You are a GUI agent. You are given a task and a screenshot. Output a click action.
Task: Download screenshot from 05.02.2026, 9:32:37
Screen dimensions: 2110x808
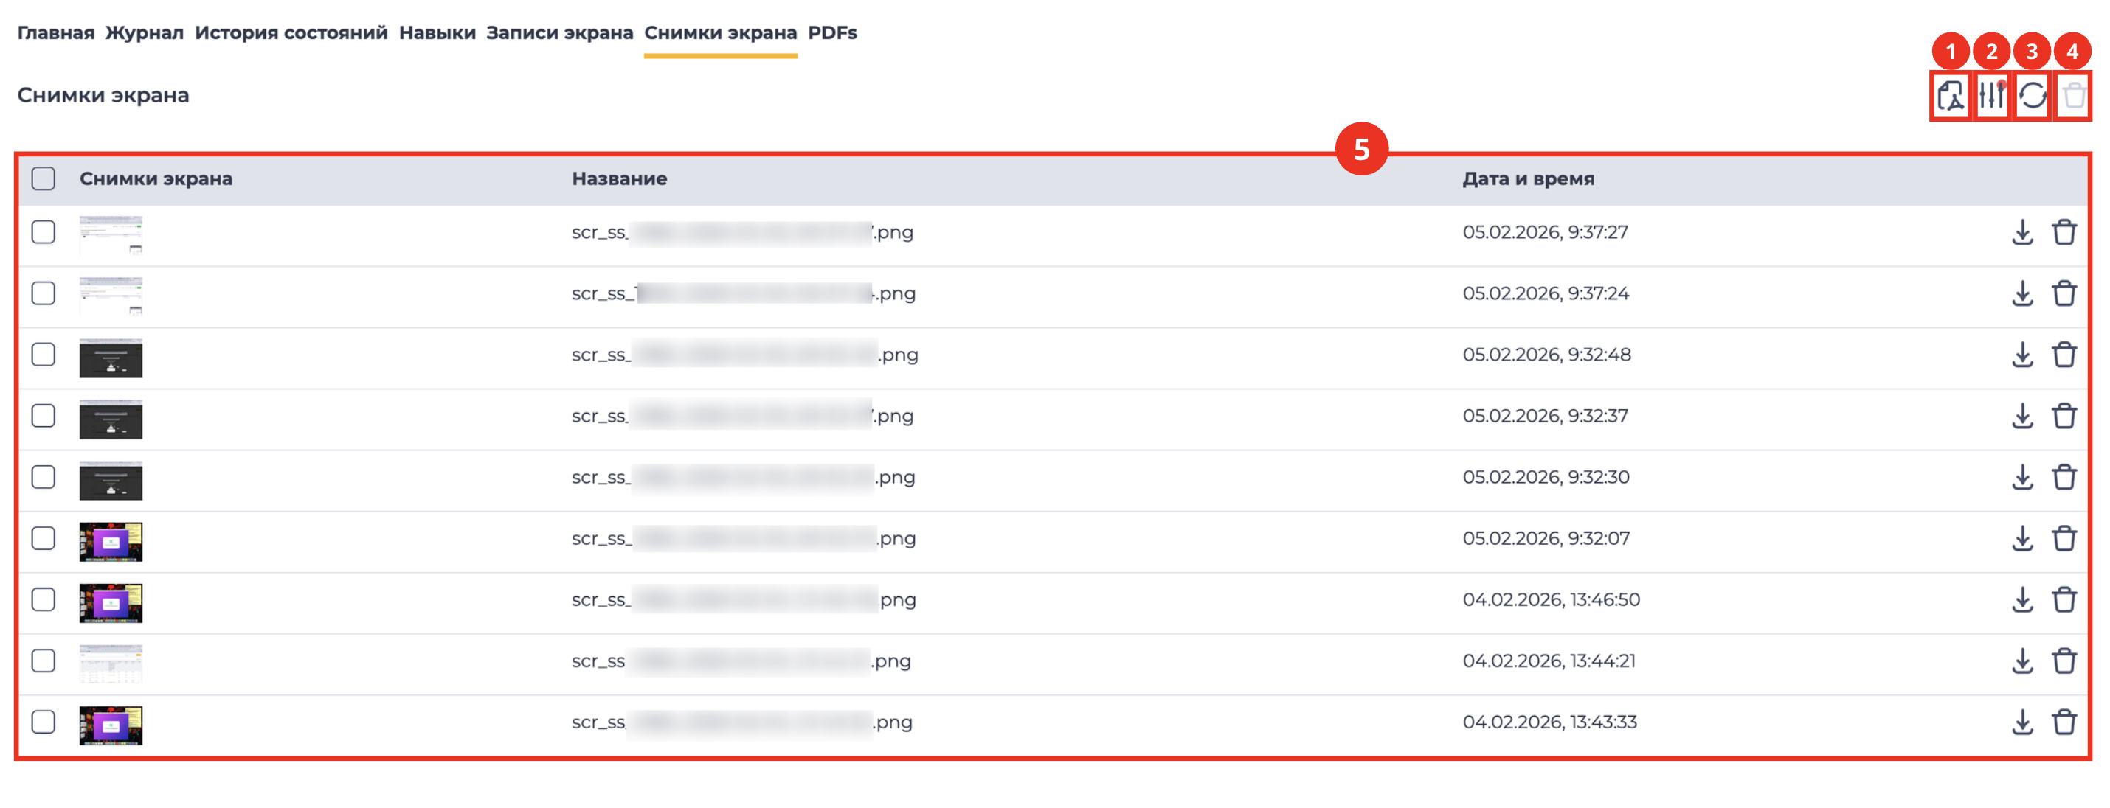(x=2022, y=417)
